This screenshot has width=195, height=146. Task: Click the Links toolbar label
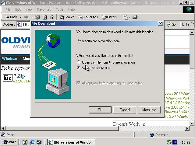point(186,24)
